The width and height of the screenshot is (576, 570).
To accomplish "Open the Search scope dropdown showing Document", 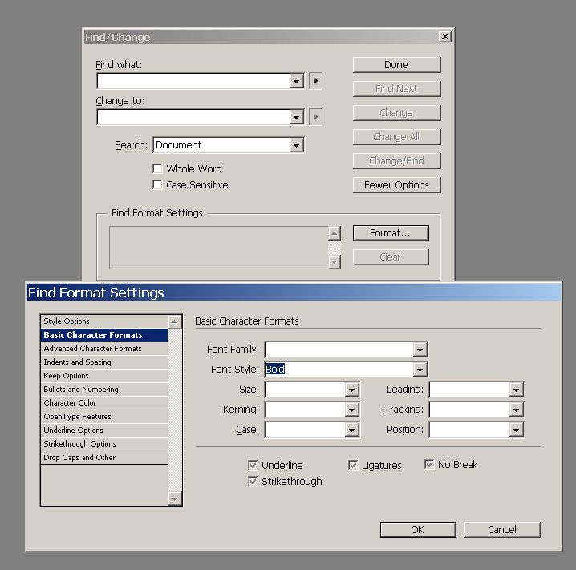I will [296, 145].
